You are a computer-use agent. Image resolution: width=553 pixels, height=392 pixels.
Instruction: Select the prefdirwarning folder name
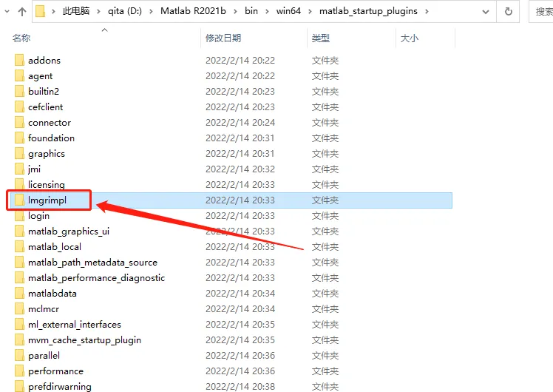point(60,387)
